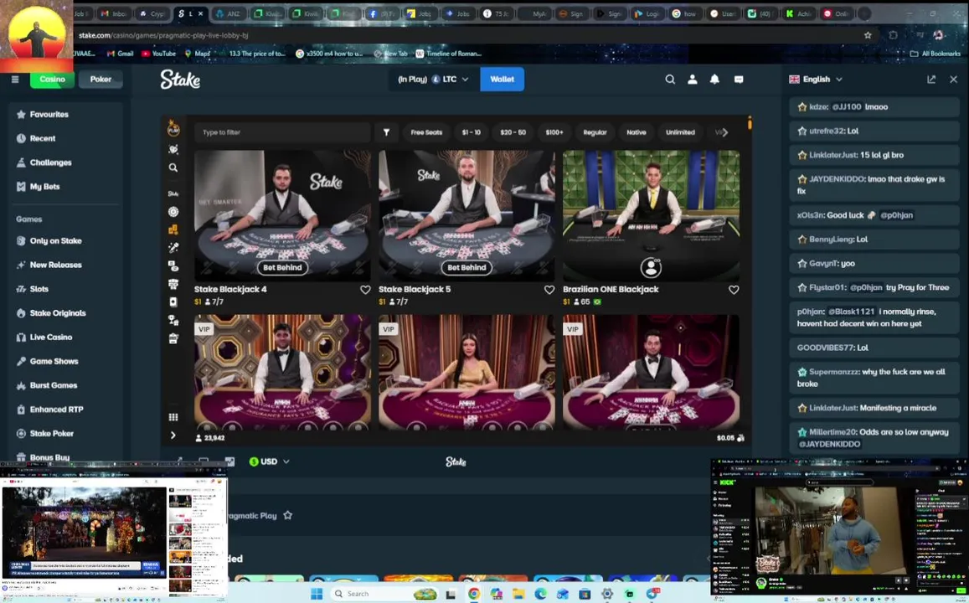Toggle the $1 - 10 filter chip
This screenshot has width=969, height=603.
[x=471, y=132]
